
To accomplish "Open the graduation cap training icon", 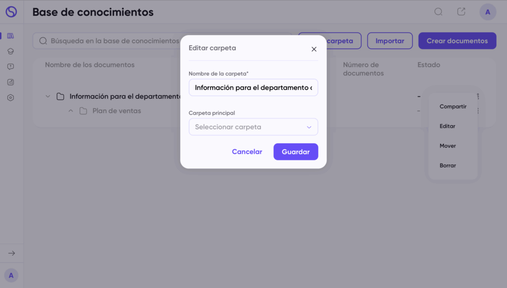I will tap(11, 51).
